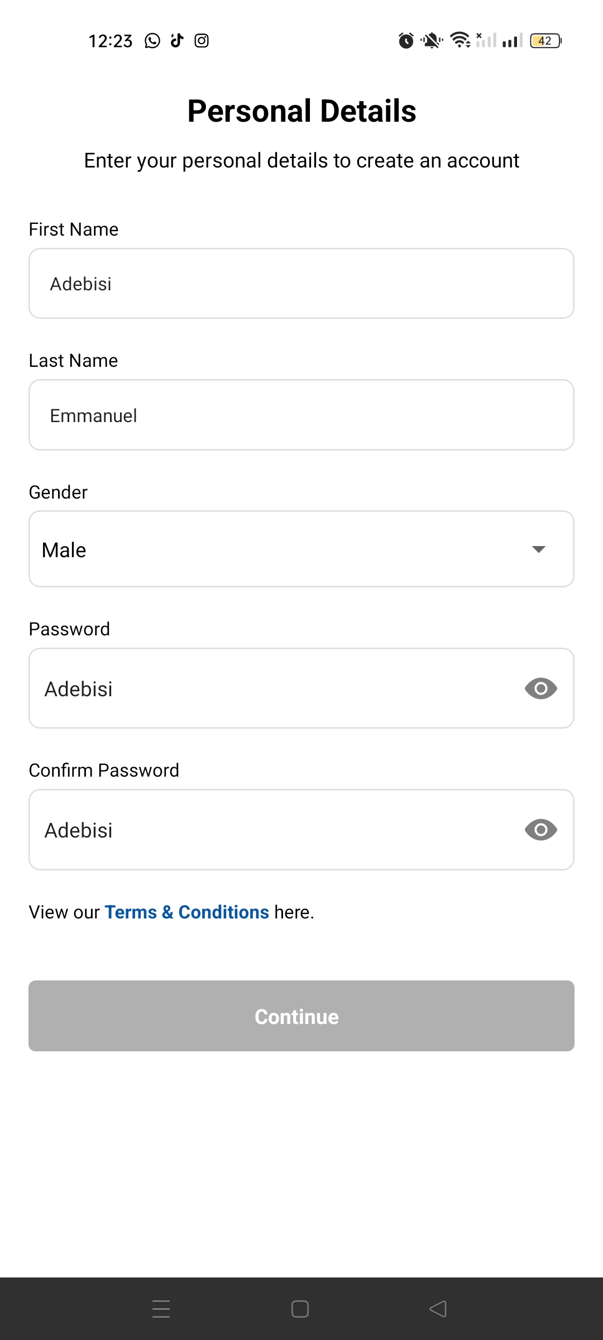Open recent apps navigation button
603x1340 pixels.
[161, 1309]
